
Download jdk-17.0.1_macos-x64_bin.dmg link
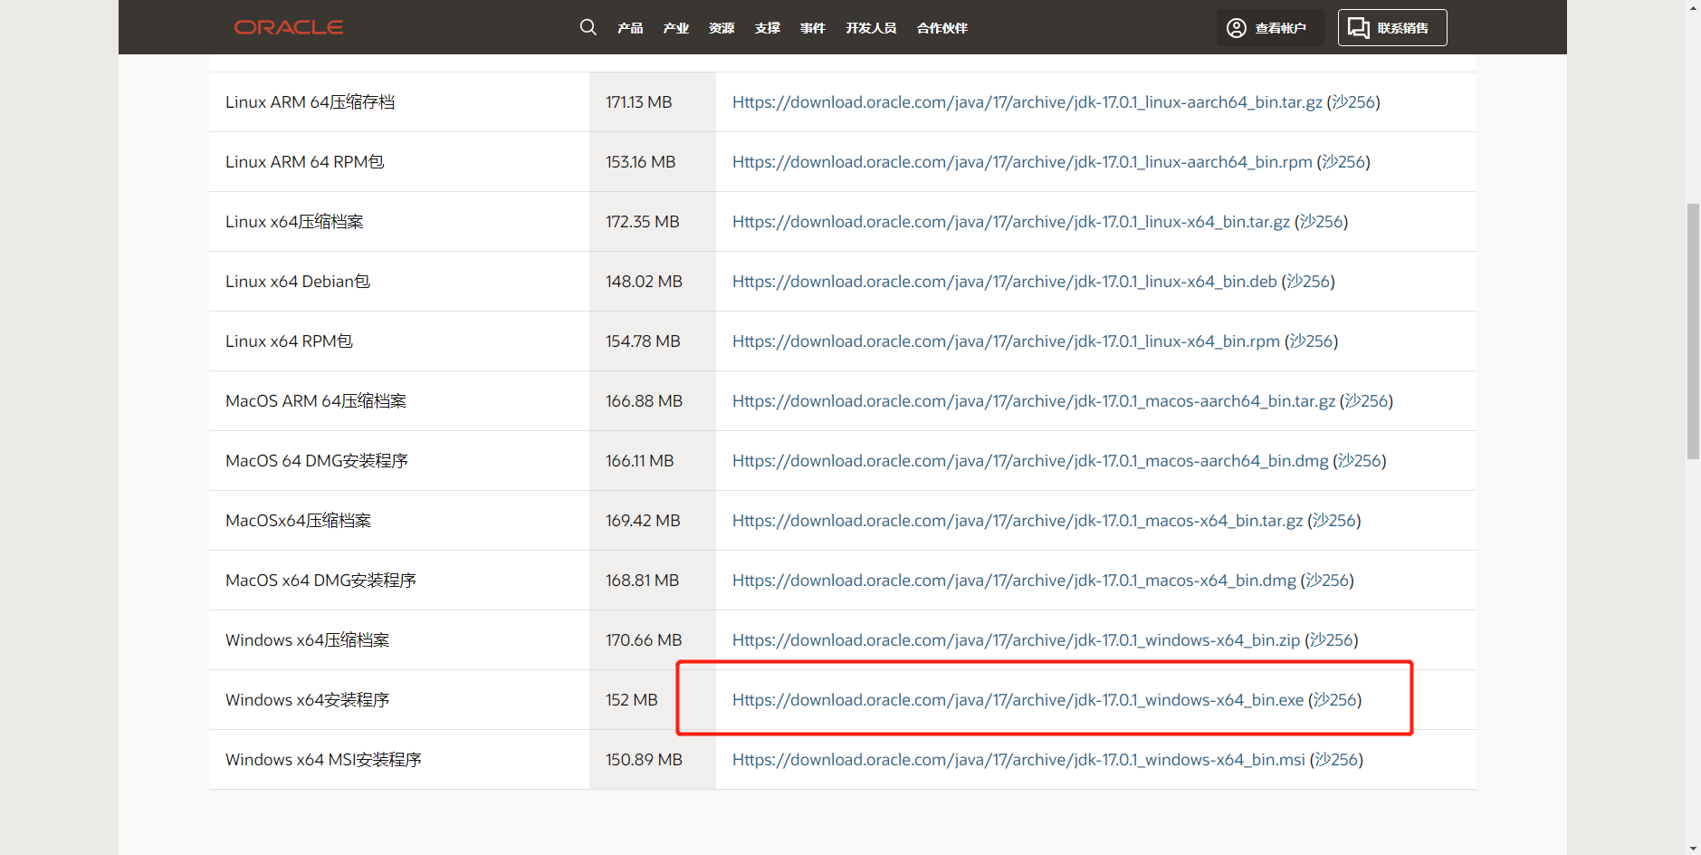(x=1014, y=581)
